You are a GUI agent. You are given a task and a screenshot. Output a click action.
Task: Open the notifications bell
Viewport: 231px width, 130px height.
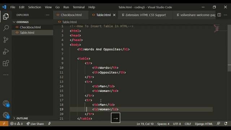point(226,123)
